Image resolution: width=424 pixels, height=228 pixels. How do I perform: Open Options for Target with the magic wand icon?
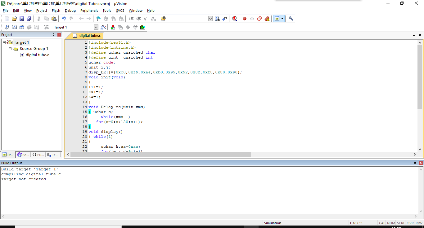pyautogui.click(x=103, y=27)
